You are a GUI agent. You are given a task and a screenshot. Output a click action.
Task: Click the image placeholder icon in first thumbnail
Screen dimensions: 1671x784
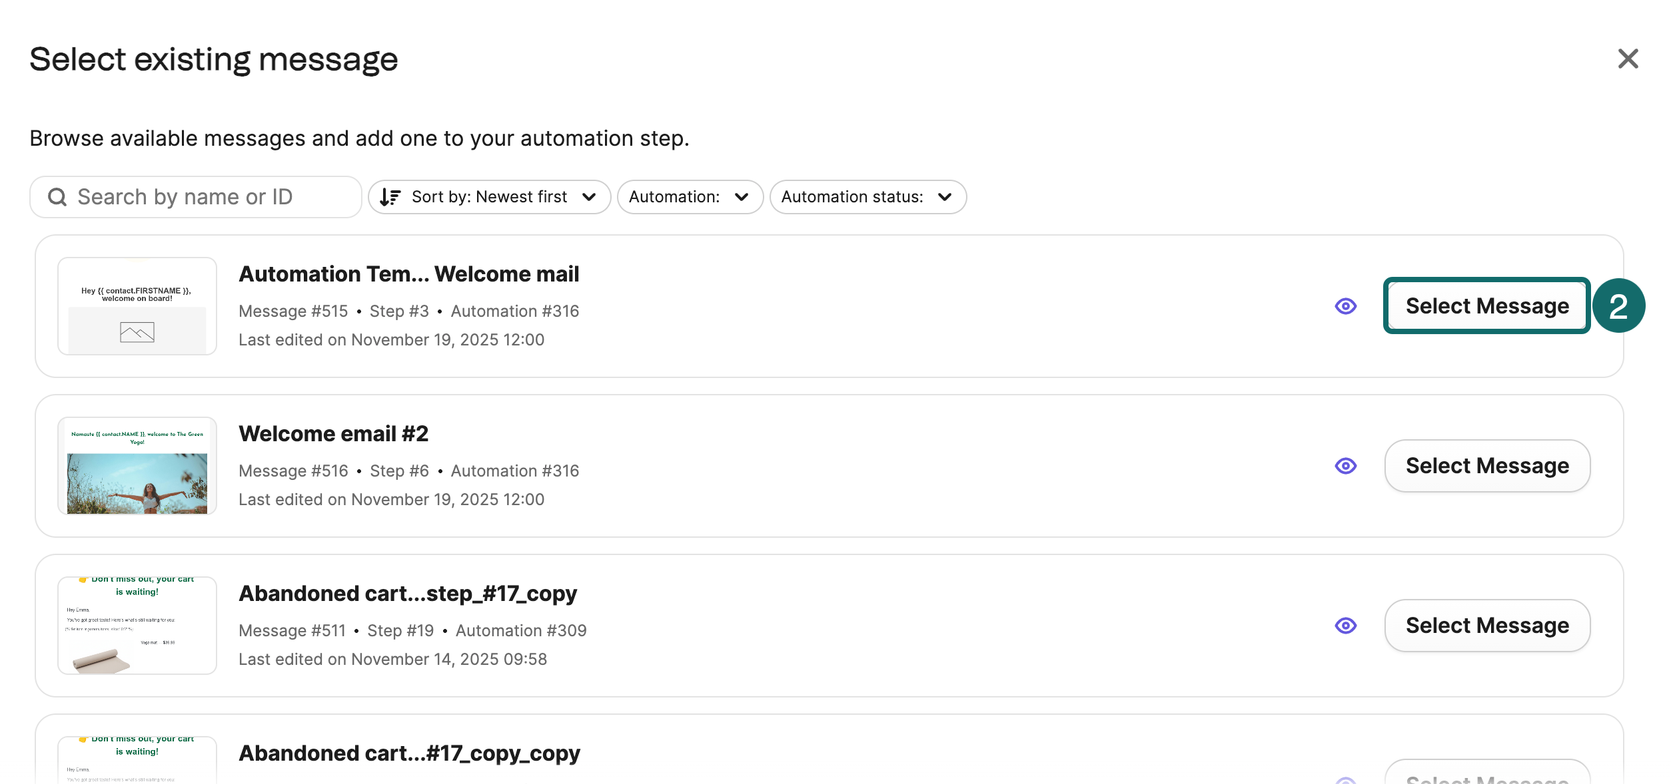(x=137, y=331)
